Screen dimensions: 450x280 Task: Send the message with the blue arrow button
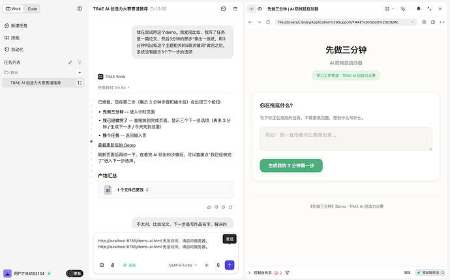(230, 265)
